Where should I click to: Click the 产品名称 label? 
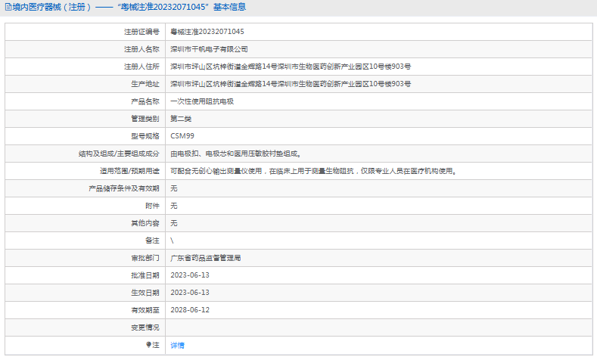145,101
